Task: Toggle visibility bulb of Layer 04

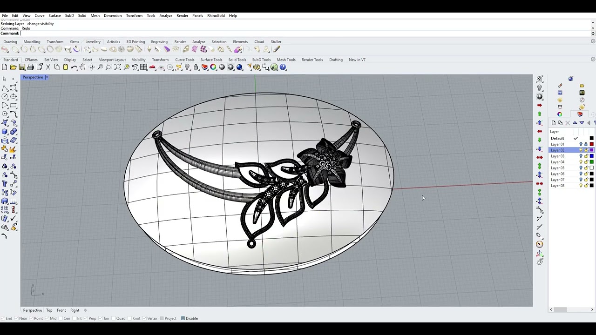Action: click(x=581, y=162)
